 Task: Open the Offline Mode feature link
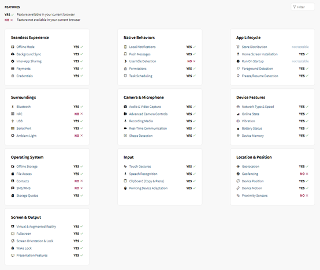(25, 47)
